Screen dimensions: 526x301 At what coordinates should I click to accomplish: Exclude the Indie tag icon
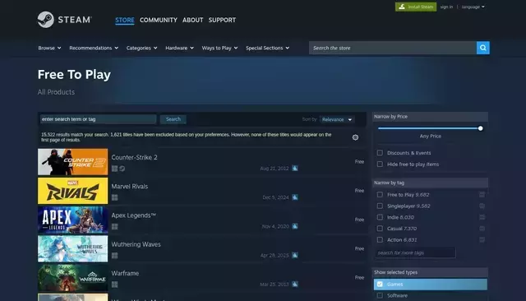[482, 217]
